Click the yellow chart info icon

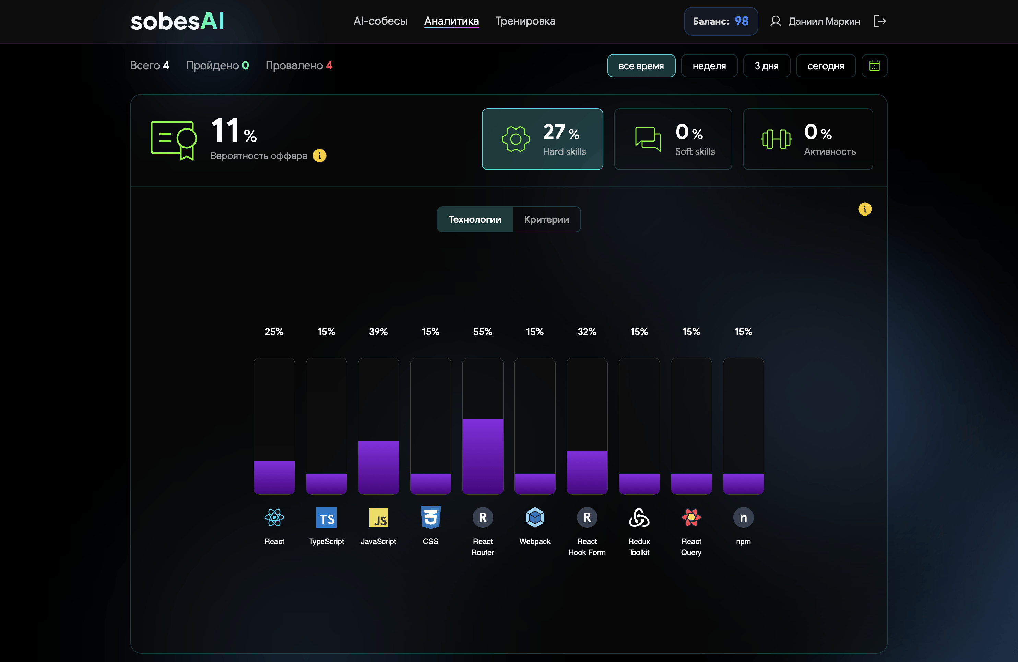[864, 209]
